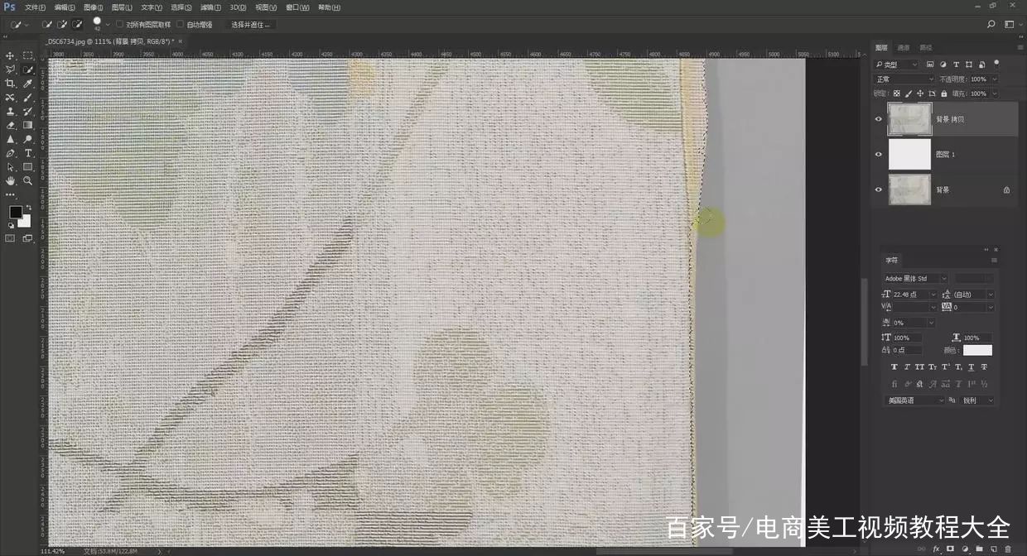
Task: Select the Clone Stamp tool
Action: click(x=10, y=111)
